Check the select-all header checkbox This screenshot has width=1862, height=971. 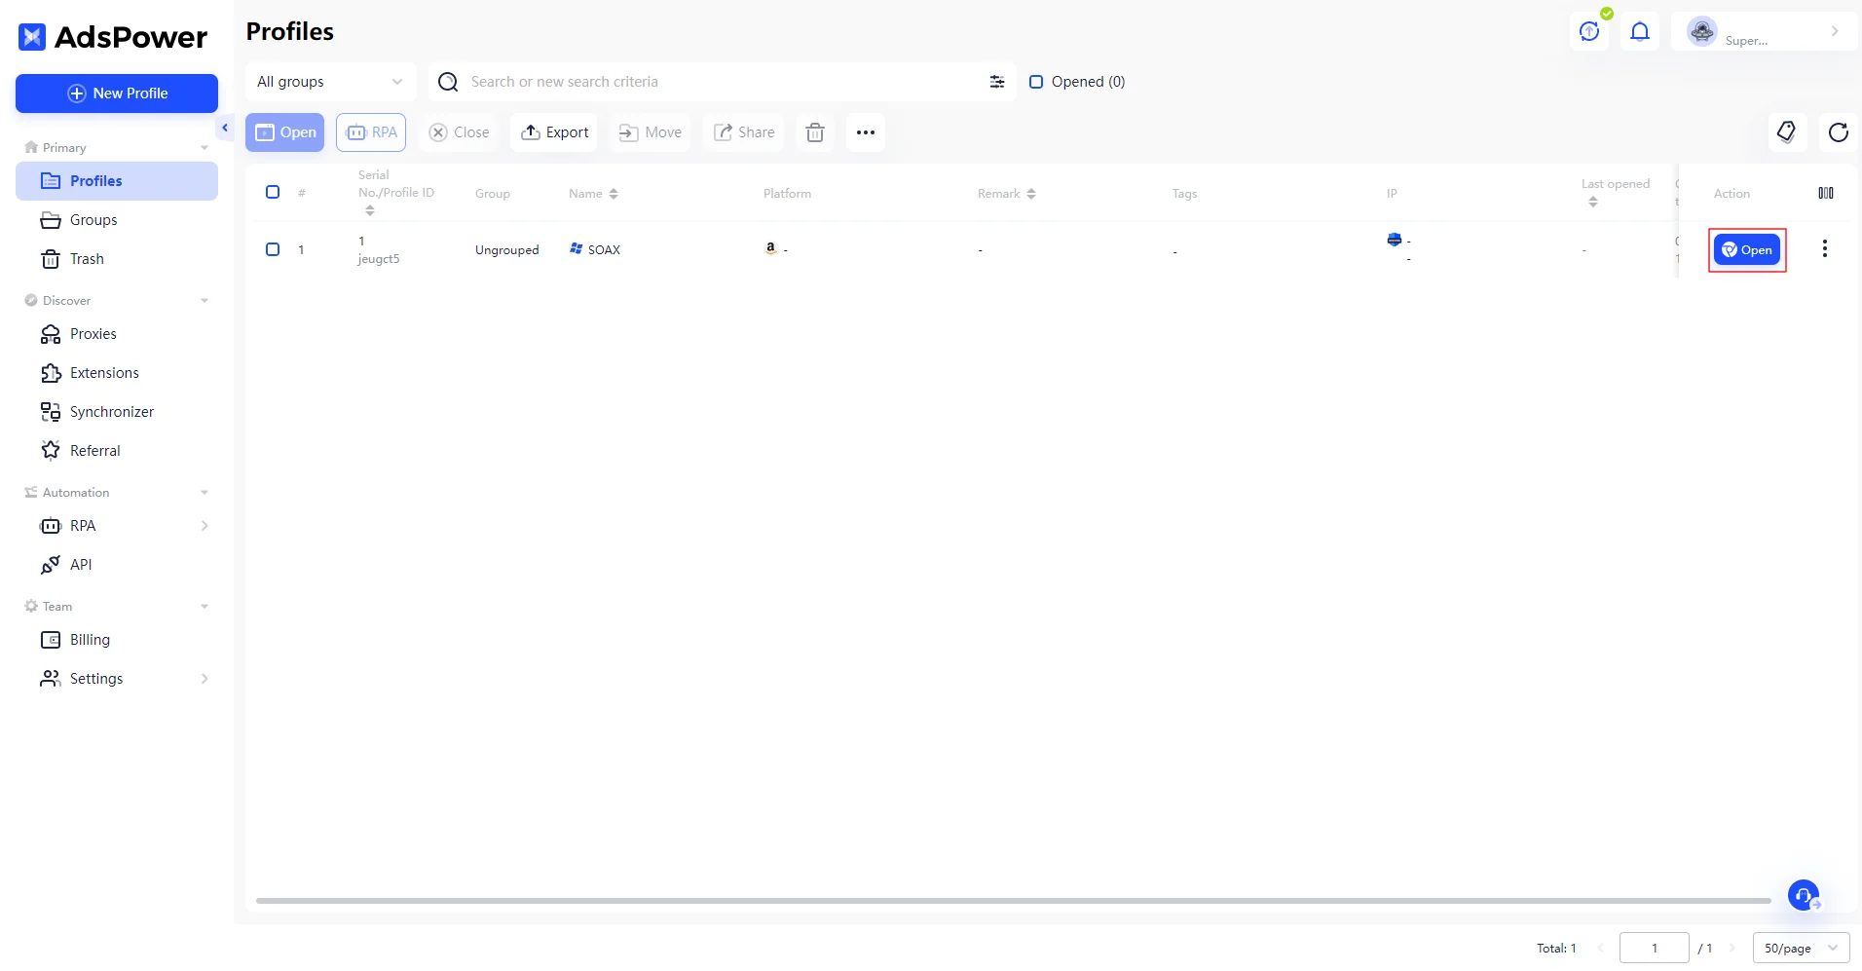click(x=273, y=192)
